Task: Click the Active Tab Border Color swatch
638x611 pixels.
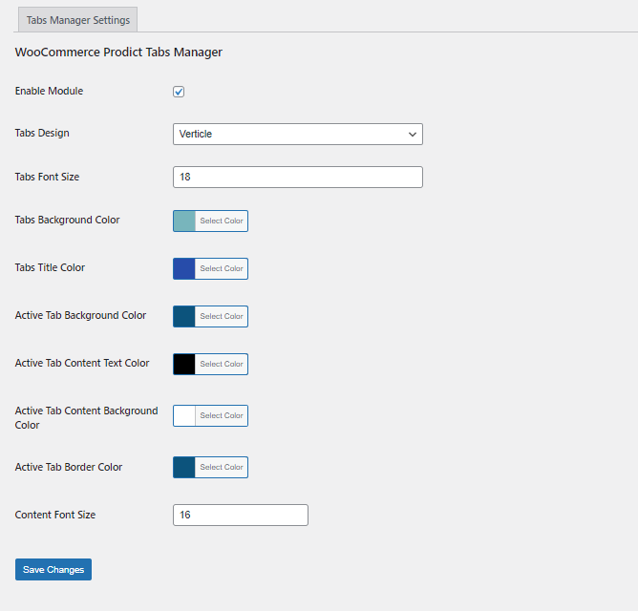Action: tap(184, 467)
